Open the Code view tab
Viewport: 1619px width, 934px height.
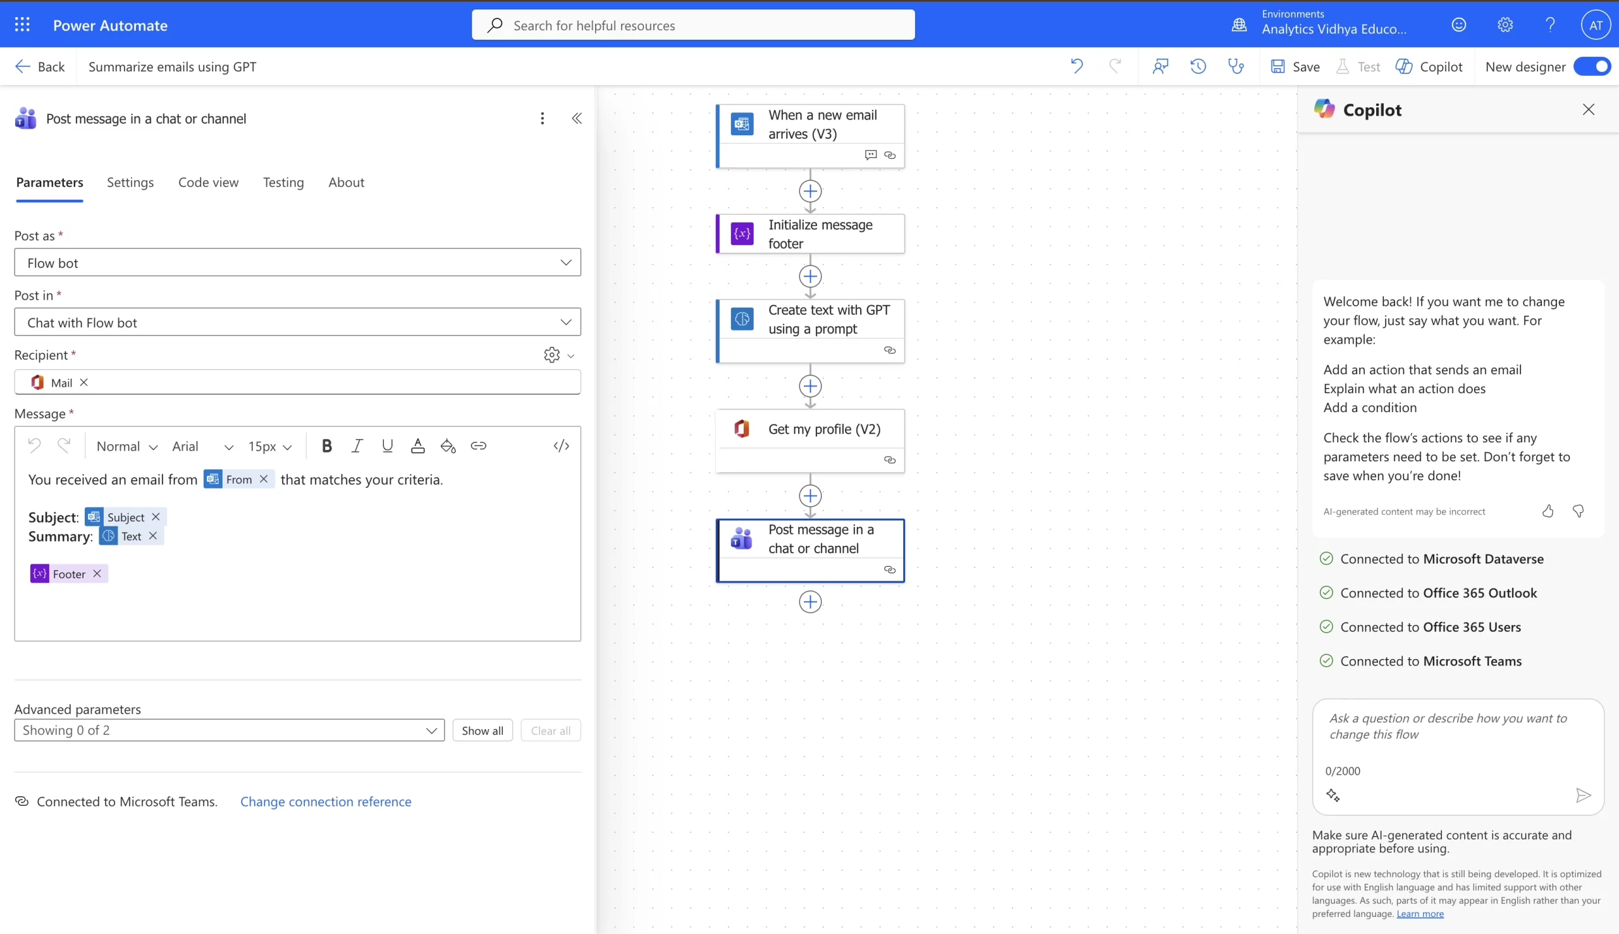208,182
